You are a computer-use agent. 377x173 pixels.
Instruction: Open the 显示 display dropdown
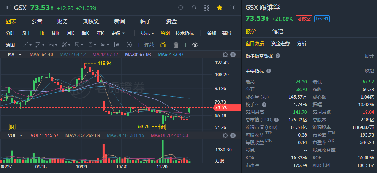[147, 33]
